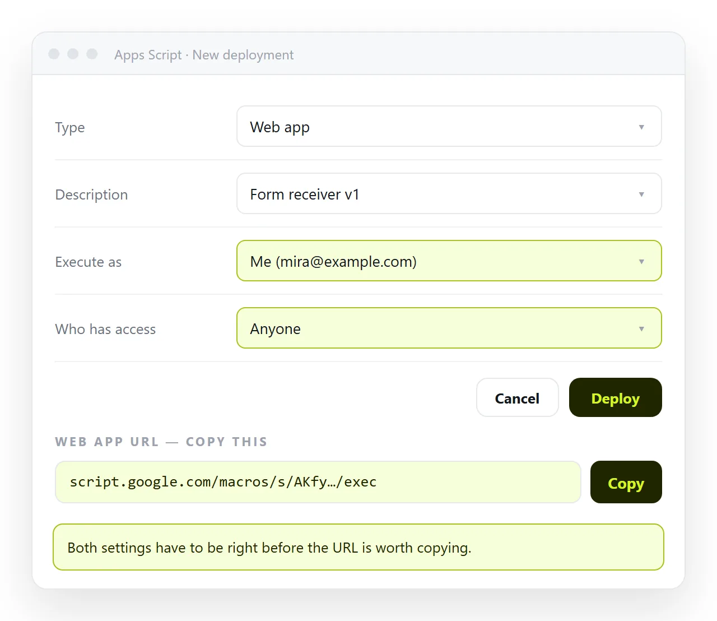The image size is (717, 621).
Task: Open the Who has access dropdown
Action: tap(449, 328)
